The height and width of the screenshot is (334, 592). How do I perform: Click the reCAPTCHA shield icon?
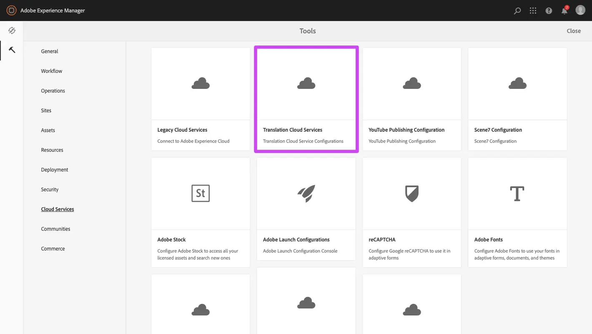[x=412, y=193]
